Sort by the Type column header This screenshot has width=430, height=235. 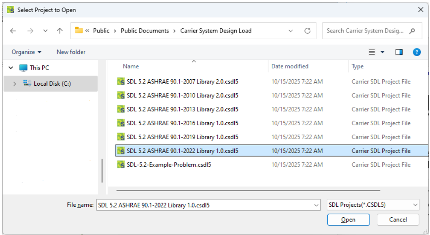tap(358, 66)
